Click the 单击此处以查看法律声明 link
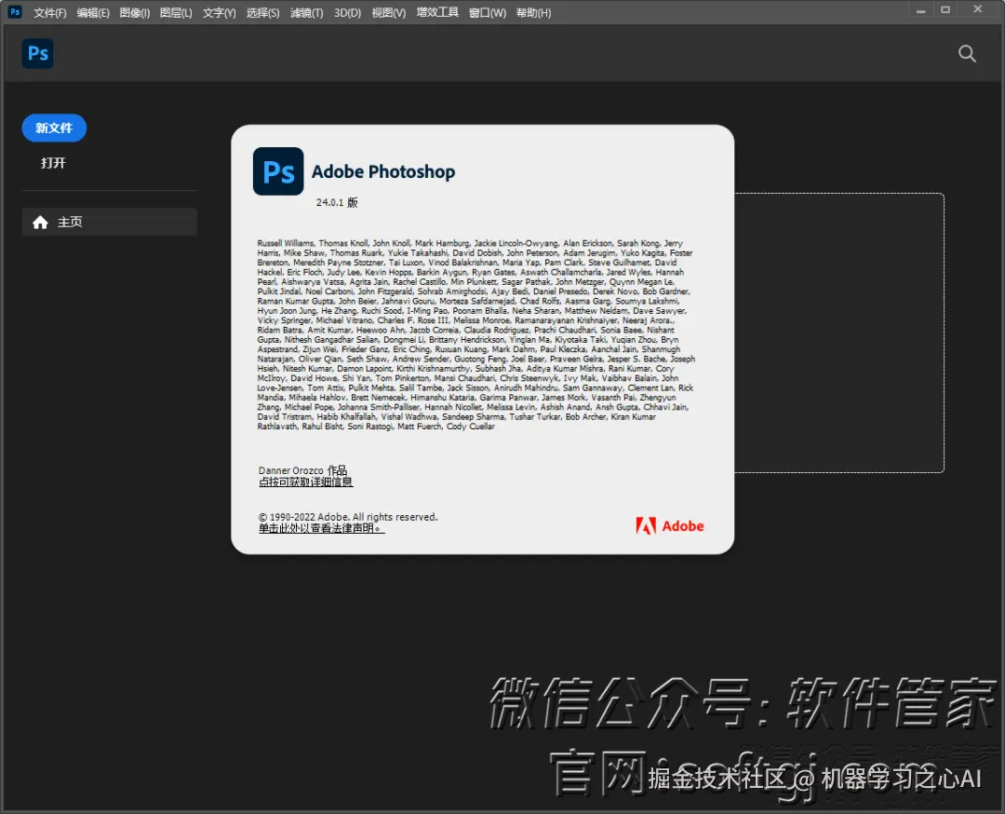The height and width of the screenshot is (814, 1005). coord(321,528)
